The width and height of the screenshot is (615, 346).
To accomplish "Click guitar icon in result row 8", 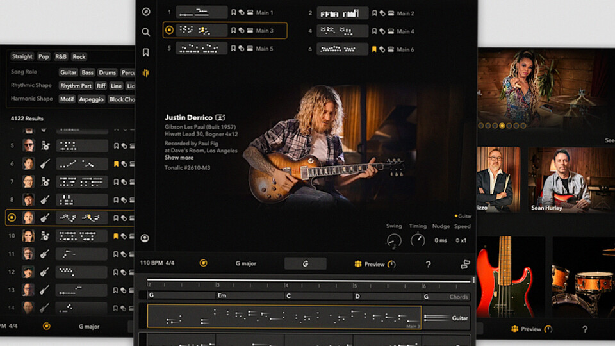I will tap(45, 200).
